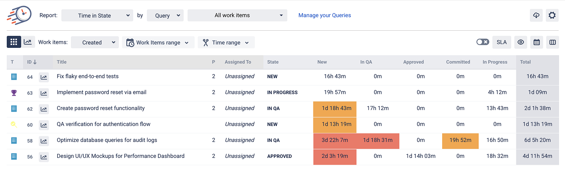Image resolution: width=565 pixels, height=179 pixels.
Task: Sort by the ID column header
Action: (32, 62)
